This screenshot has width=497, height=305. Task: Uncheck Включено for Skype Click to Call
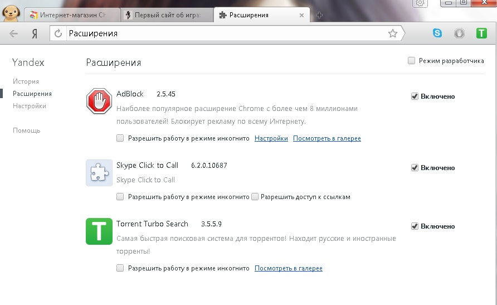point(415,168)
